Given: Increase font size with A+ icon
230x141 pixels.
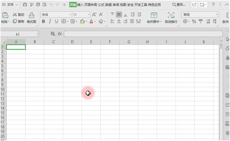Looking at the screenshot, I should point(94,15).
